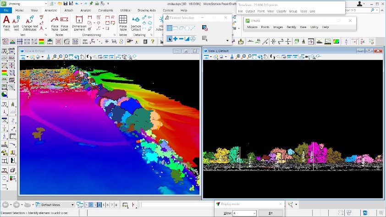386x217 pixels.
Task: Click the elevation color ramp icon in toolbar
Action: (337, 42)
